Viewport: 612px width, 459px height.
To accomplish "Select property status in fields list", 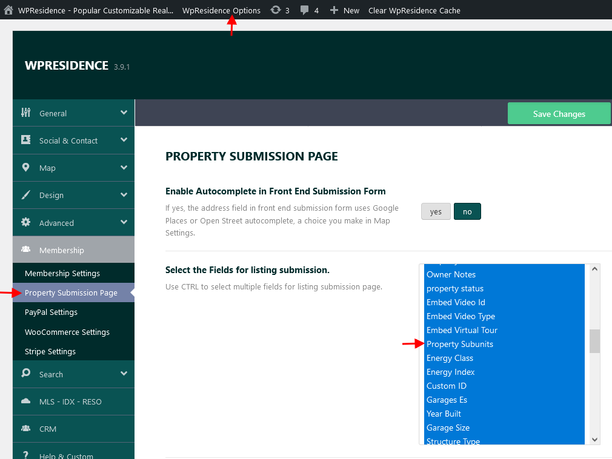I will click(x=504, y=289).
